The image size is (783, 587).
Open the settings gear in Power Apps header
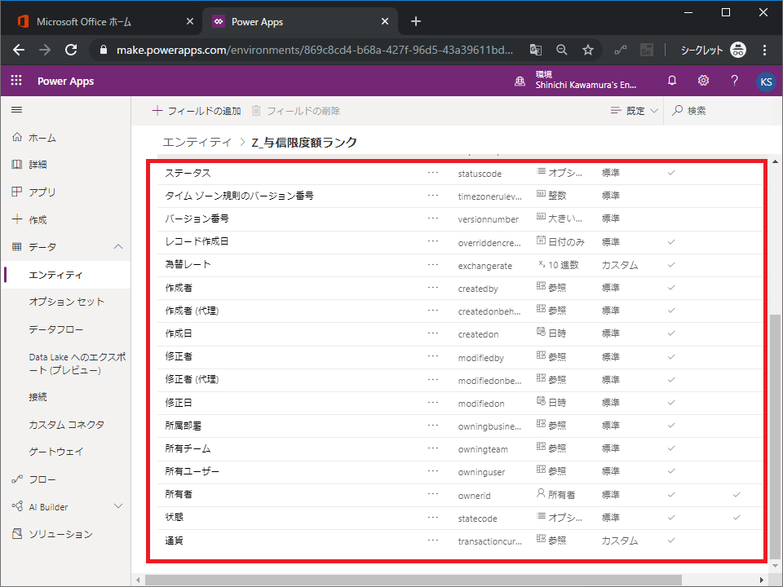click(x=703, y=81)
